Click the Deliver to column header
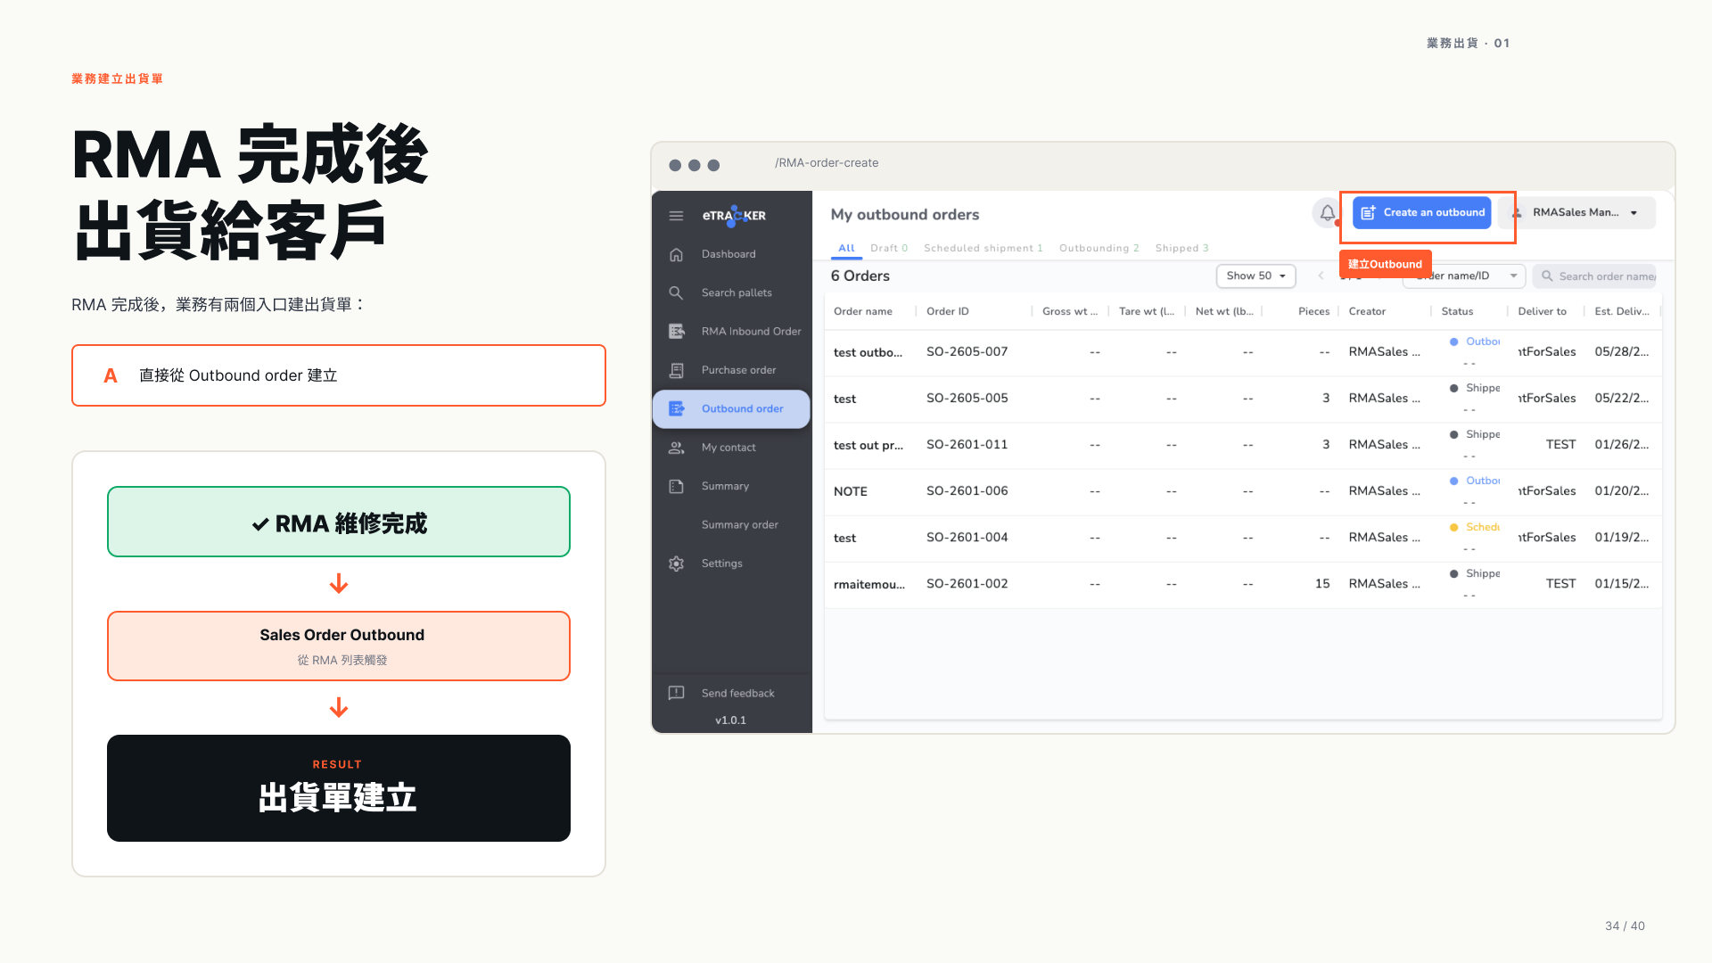Viewport: 1712px width, 963px height. (1542, 311)
